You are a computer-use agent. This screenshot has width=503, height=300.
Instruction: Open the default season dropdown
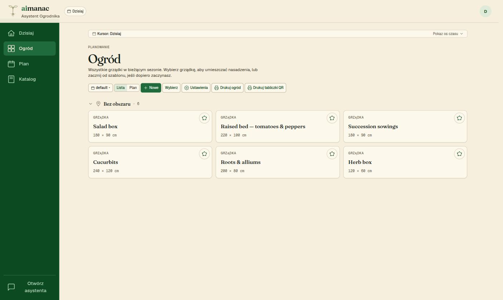pos(101,88)
